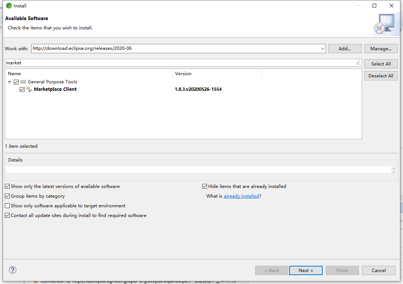
Task: Toggle Contact all update sites checkbox
Action: [x=7, y=215]
